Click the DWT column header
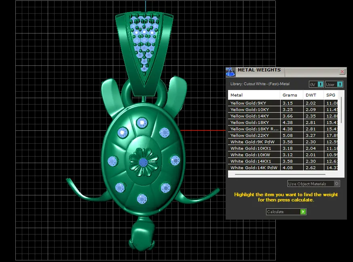 pyautogui.click(x=313, y=95)
